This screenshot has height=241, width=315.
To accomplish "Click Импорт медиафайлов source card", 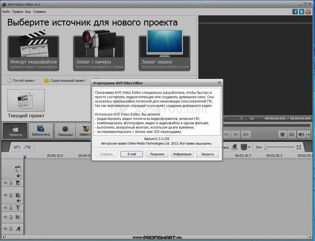I will [33, 53].
